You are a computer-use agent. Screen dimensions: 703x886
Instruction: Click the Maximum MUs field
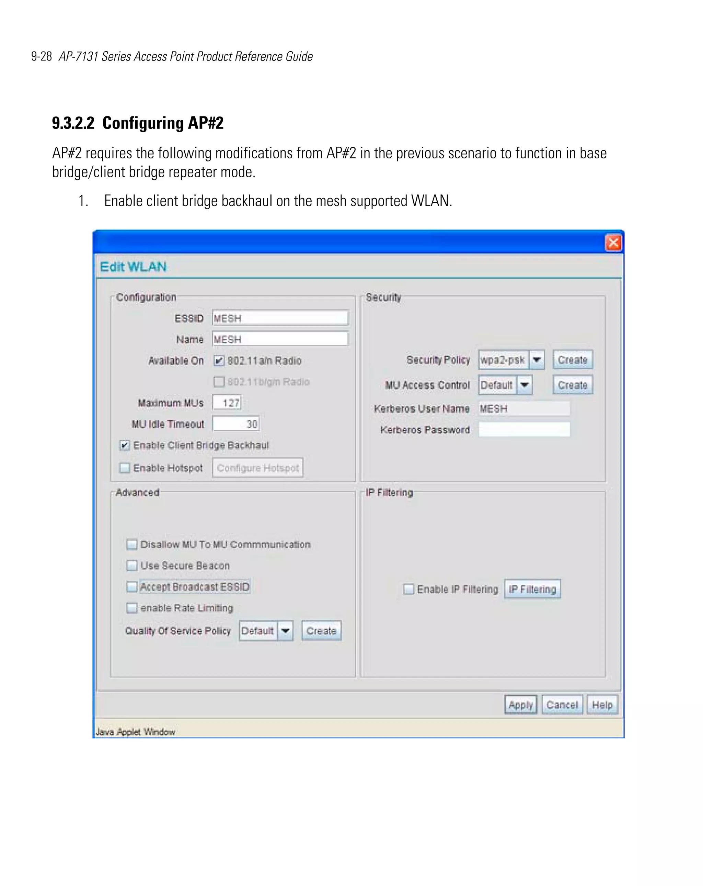(227, 403)
